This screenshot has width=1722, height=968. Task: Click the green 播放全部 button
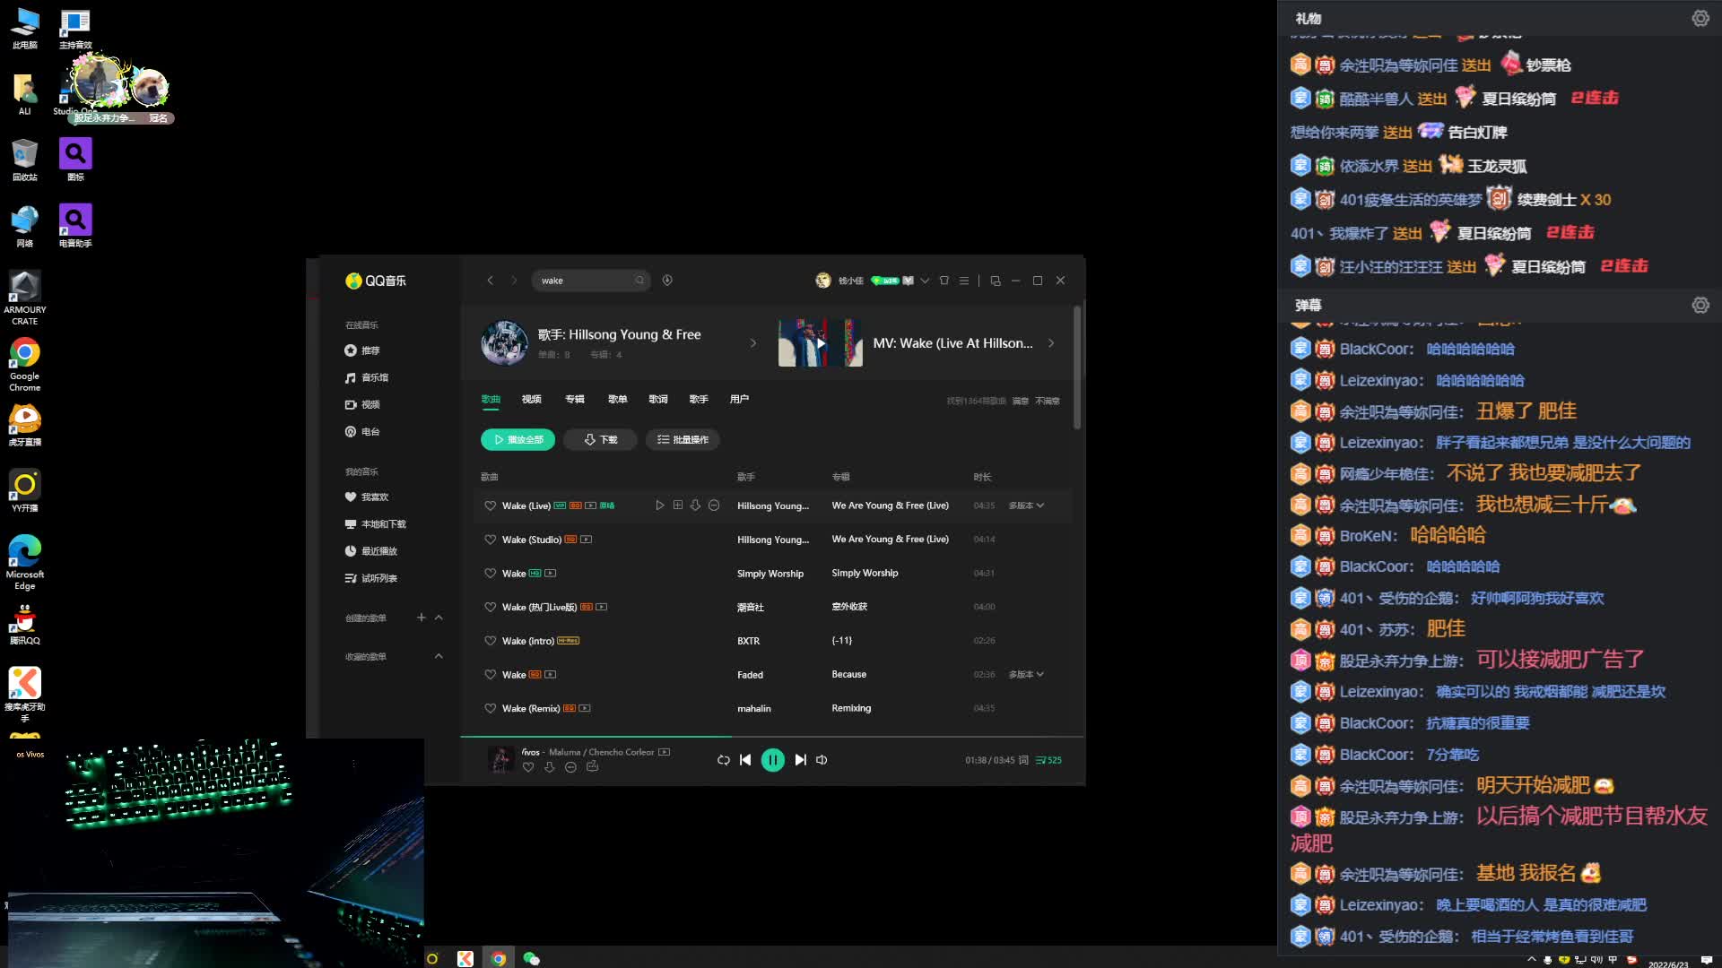click(x=517, y=439)
